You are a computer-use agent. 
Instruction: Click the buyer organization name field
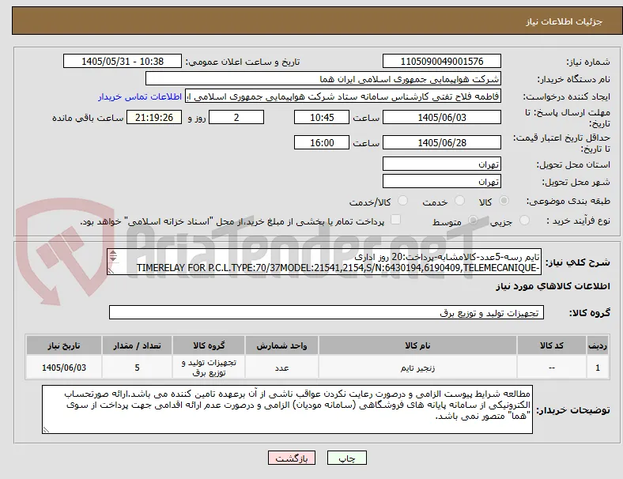pyautogui.click(x=323, y=78)
